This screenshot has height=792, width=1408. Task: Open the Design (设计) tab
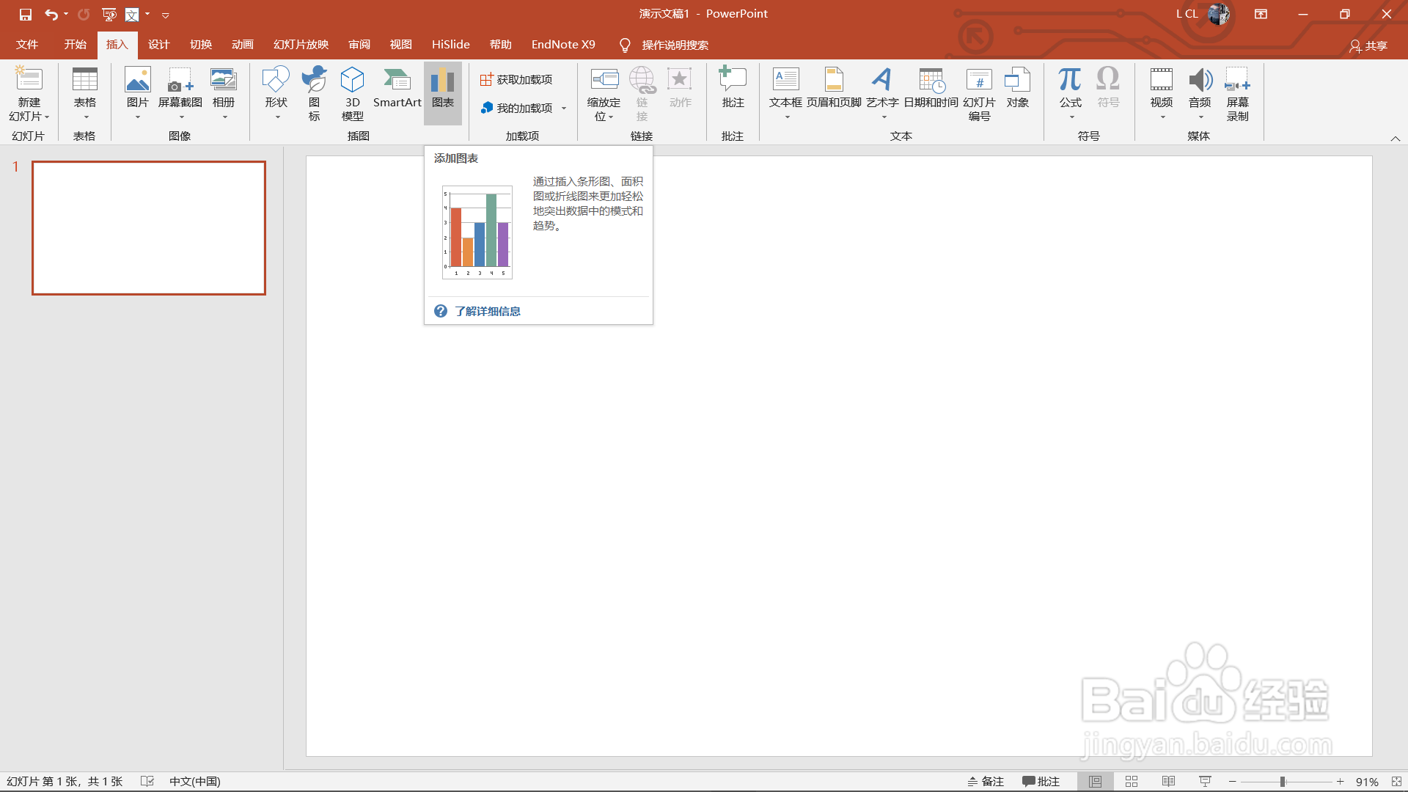(158, 45)
